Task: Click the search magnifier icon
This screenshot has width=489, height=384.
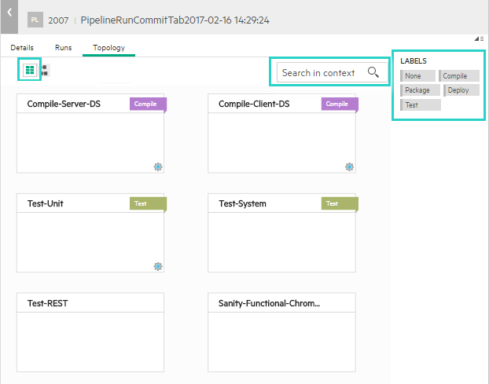Action: click(x=373, y=73)
